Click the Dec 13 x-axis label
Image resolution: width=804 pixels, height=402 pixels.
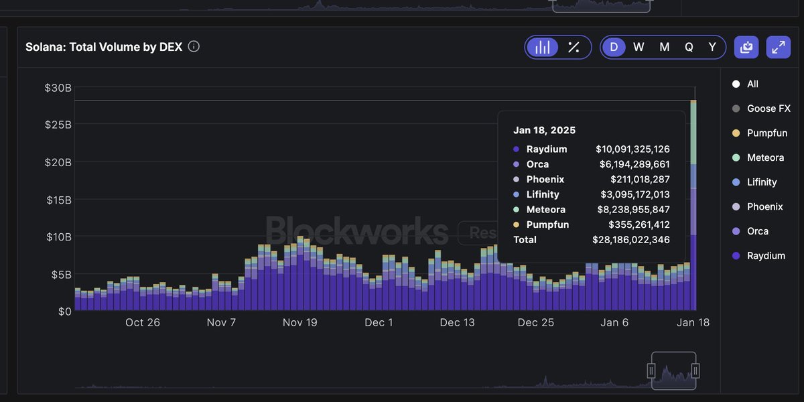pyautogui.click(x=457, y=322)
